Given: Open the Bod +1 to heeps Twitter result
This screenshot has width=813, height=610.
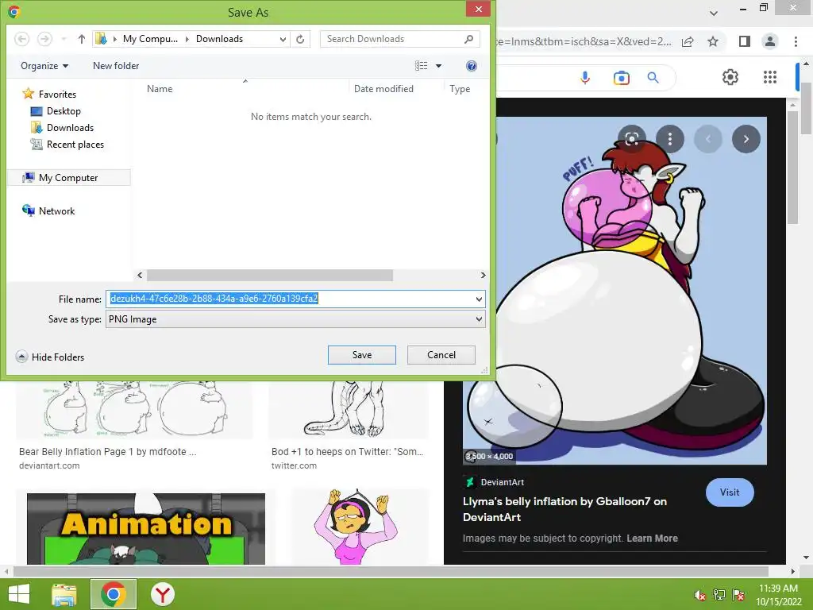Looking at the screenshot, I should coord(347,452).
